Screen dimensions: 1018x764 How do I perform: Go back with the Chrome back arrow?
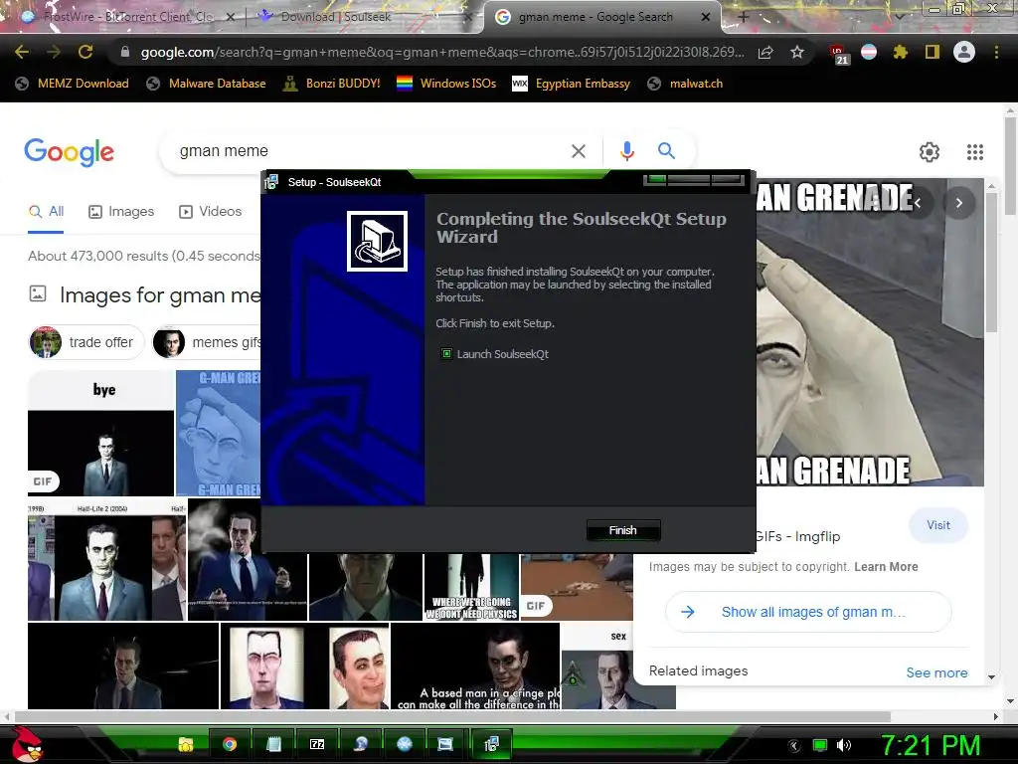(x=22, y=52)
